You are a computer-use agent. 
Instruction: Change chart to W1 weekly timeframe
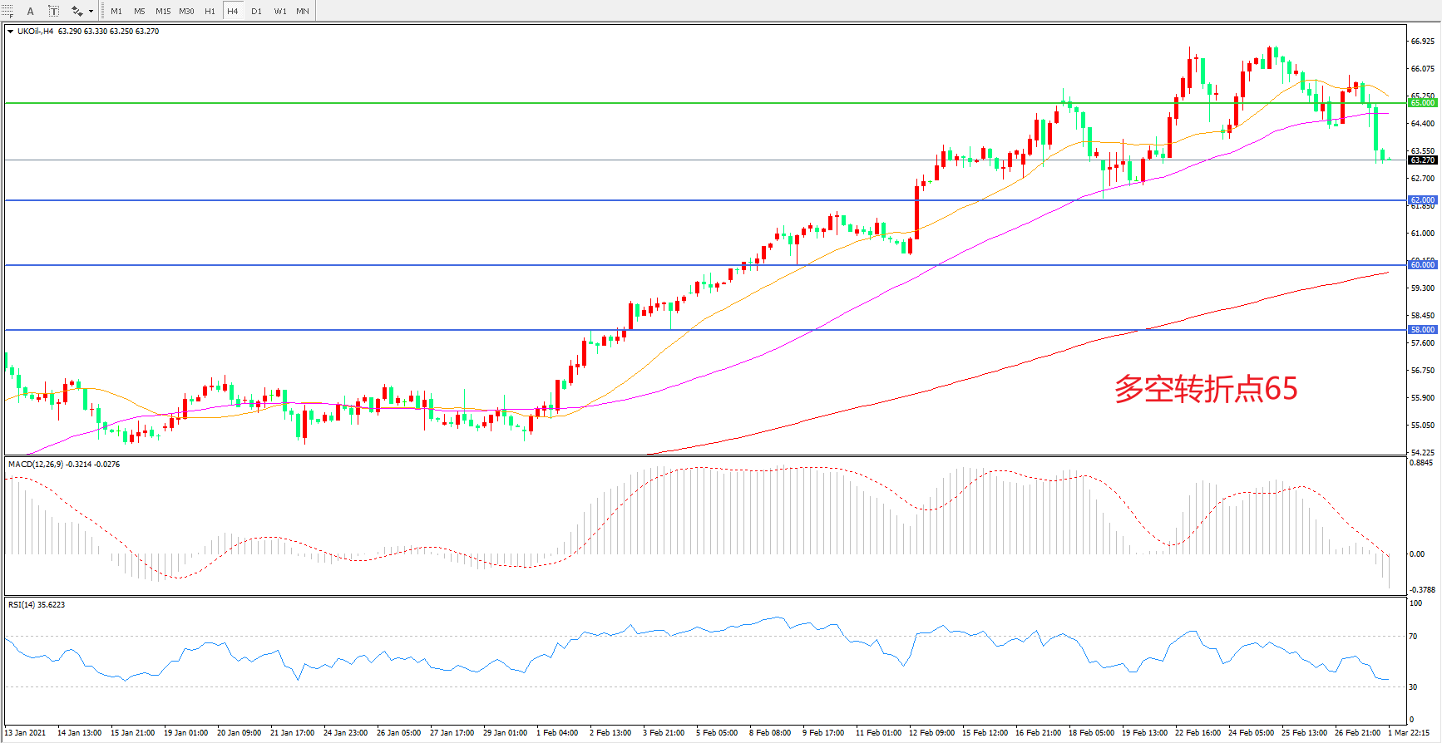tap(280, 11)
